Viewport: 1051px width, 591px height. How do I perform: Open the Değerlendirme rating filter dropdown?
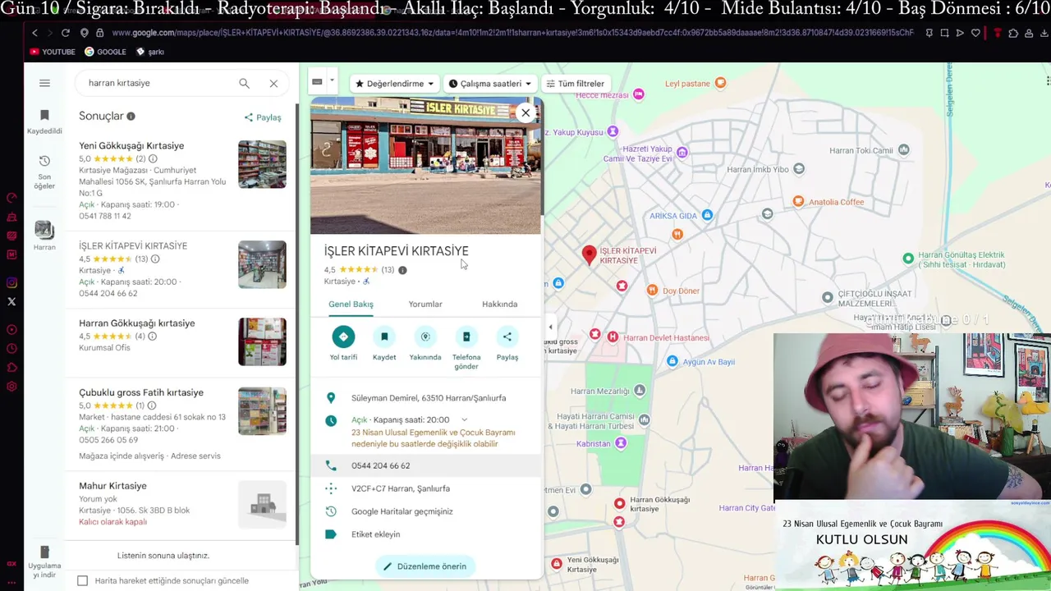click(394, 84)
